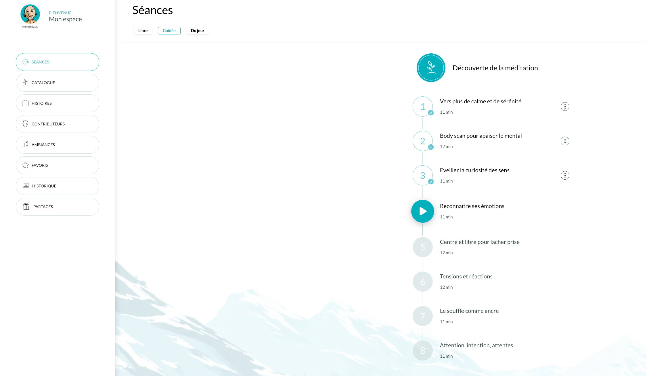
Task: Select Ambiances in the sidebar
Action: (x=58, y=145)
